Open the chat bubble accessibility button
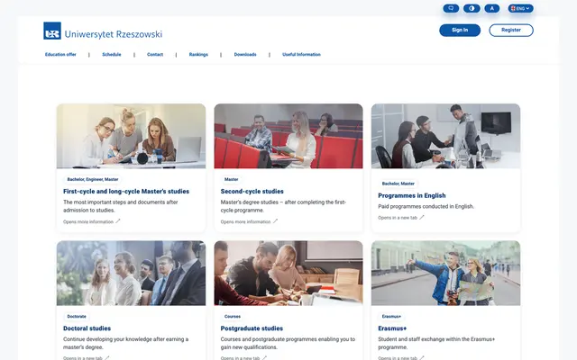Image resolution: width=577 pixels, height=360 pixels. 451,8
